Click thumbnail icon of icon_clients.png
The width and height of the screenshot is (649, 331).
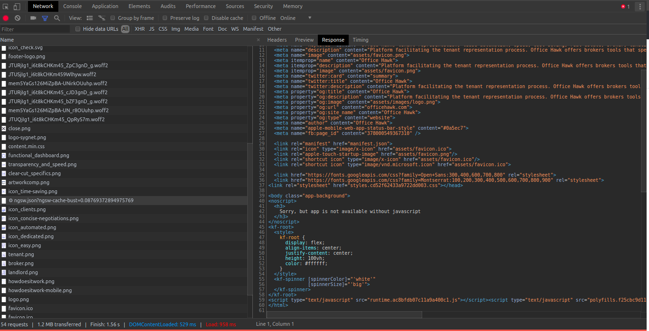point(4,209)
